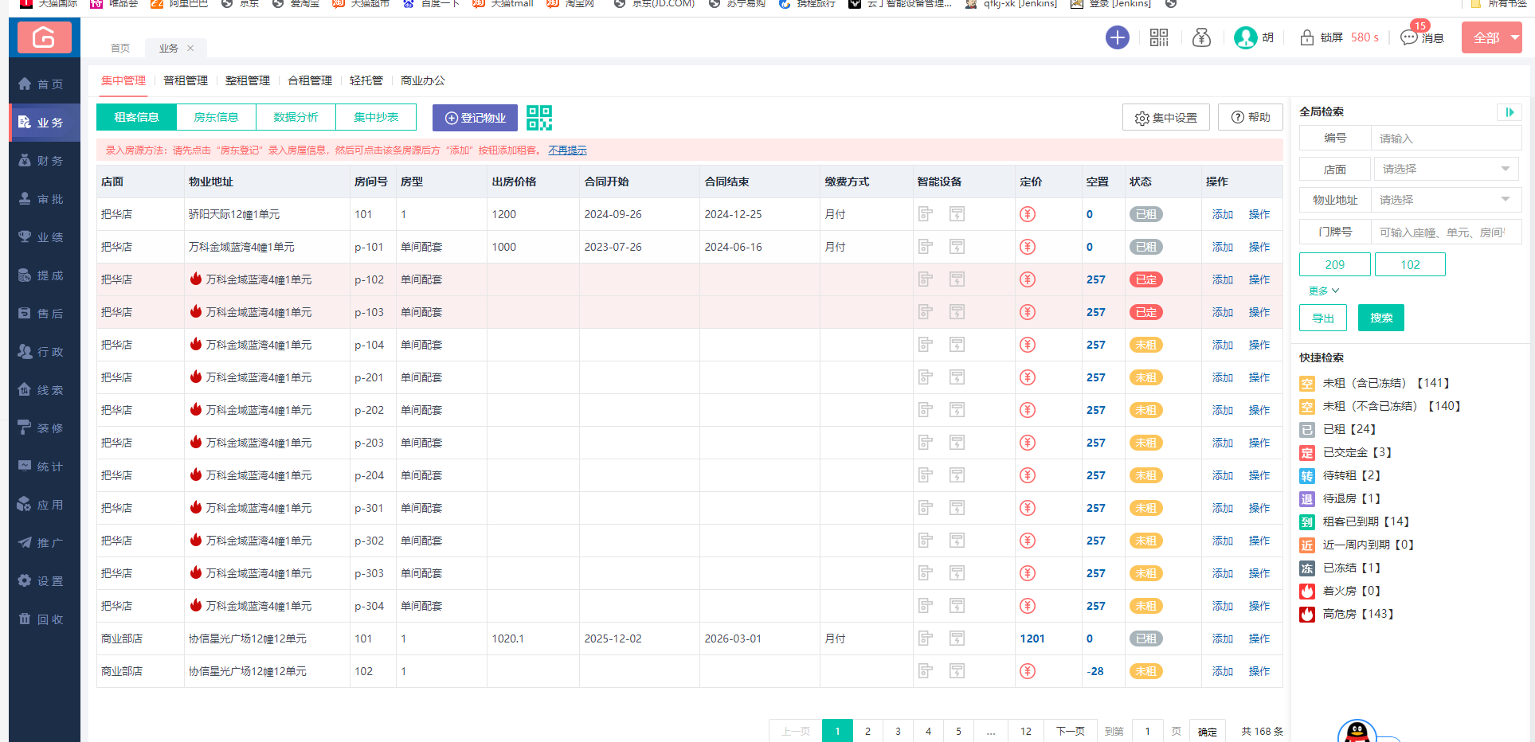Select 普租管理 menu tab
Screen dimensions: 1535x742
tap(186, 80)
